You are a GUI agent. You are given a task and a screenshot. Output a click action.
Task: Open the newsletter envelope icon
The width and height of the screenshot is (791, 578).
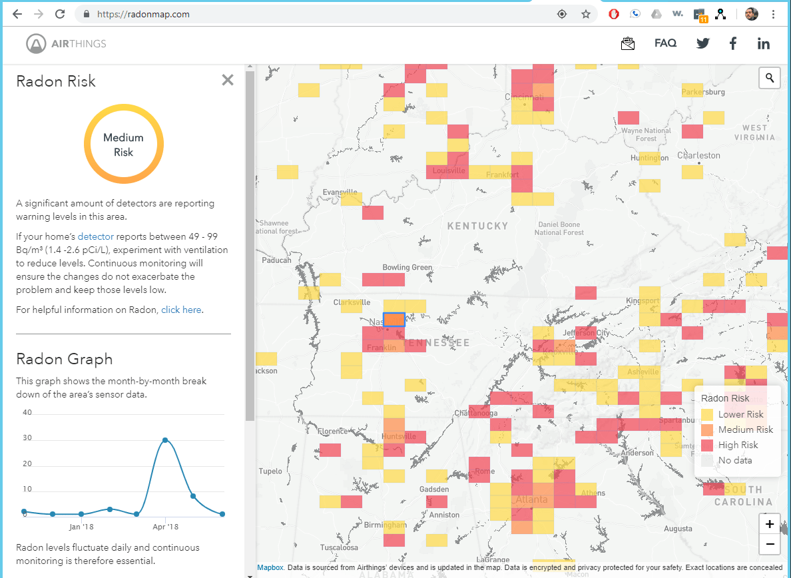pyautogui.click(x=627, y=43)
